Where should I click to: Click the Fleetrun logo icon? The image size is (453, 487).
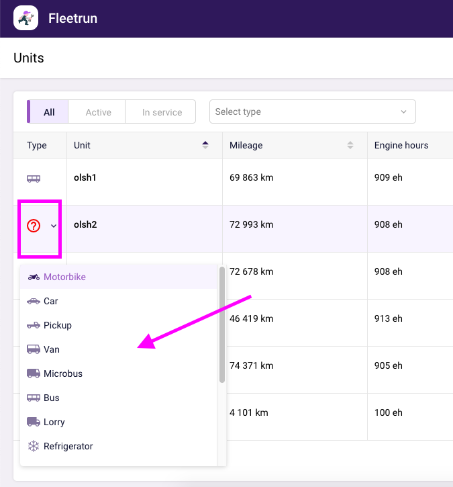(x=26, y=18)
